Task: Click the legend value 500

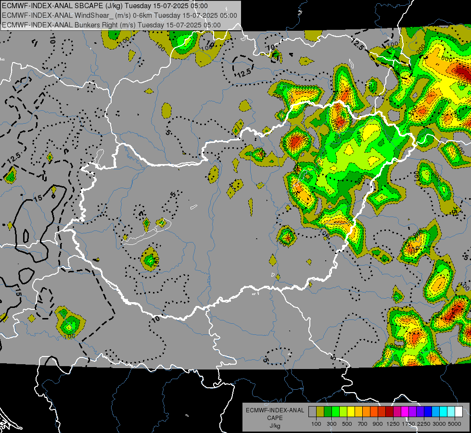Action: pyautogui.click(x=347, y=424)
